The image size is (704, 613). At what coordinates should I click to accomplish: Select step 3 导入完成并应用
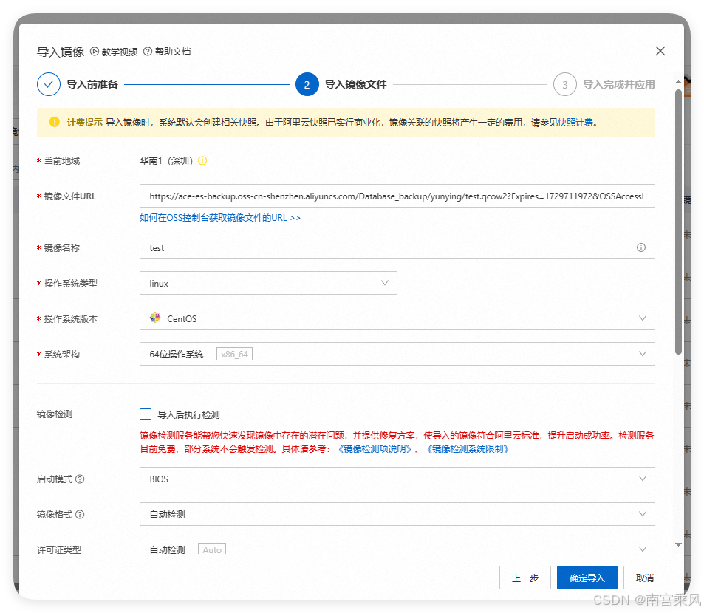[565, 84]
